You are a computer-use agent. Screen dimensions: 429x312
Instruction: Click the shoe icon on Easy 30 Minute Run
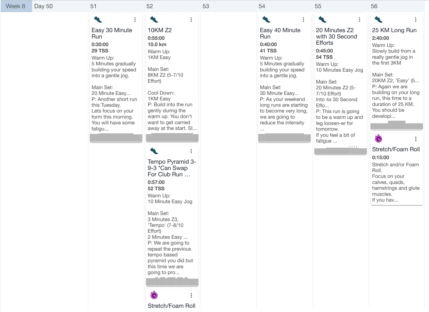point(98,19)
